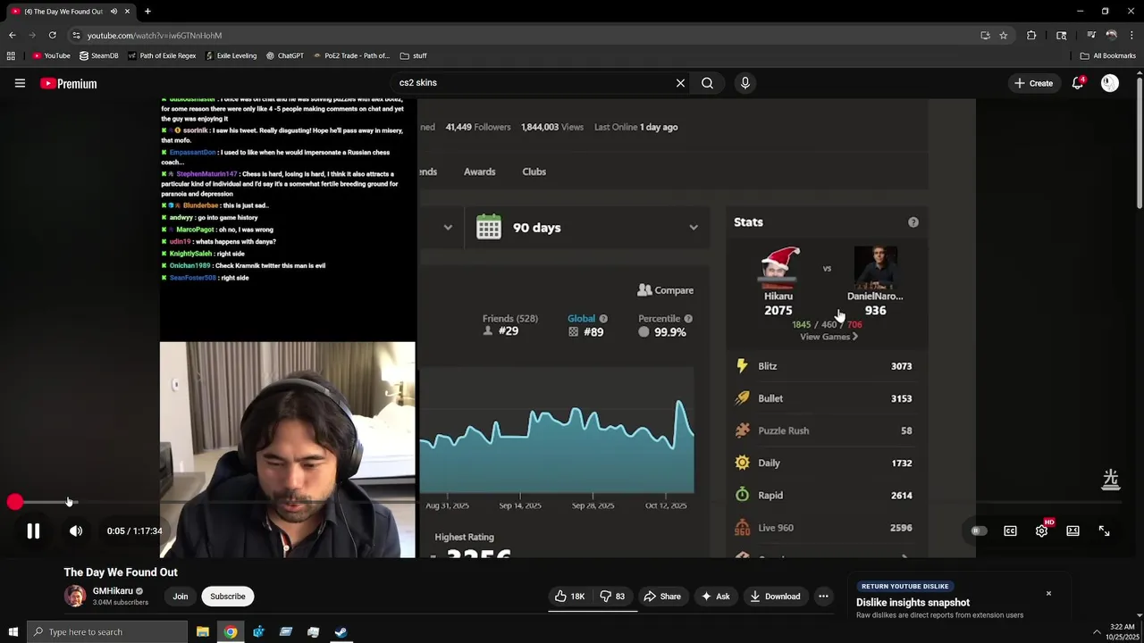Viewport: 1144px width, 643px height.
Task: Share the video
Action: (662, 597)
